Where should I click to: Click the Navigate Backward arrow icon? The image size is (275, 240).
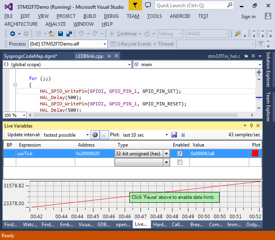click(x=13, y=34)
